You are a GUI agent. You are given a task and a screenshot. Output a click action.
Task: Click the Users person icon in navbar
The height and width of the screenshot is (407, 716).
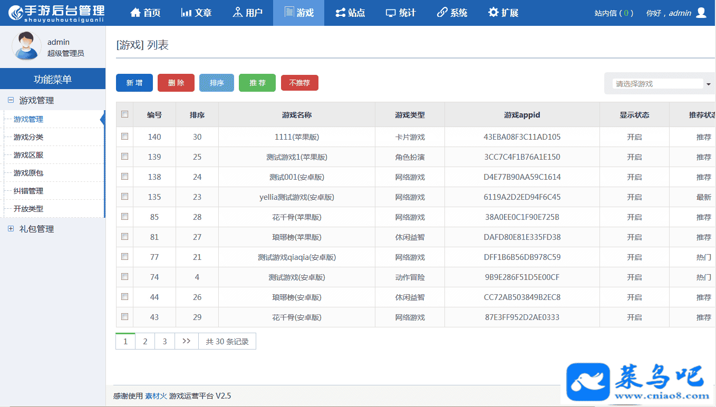[238, 13]
